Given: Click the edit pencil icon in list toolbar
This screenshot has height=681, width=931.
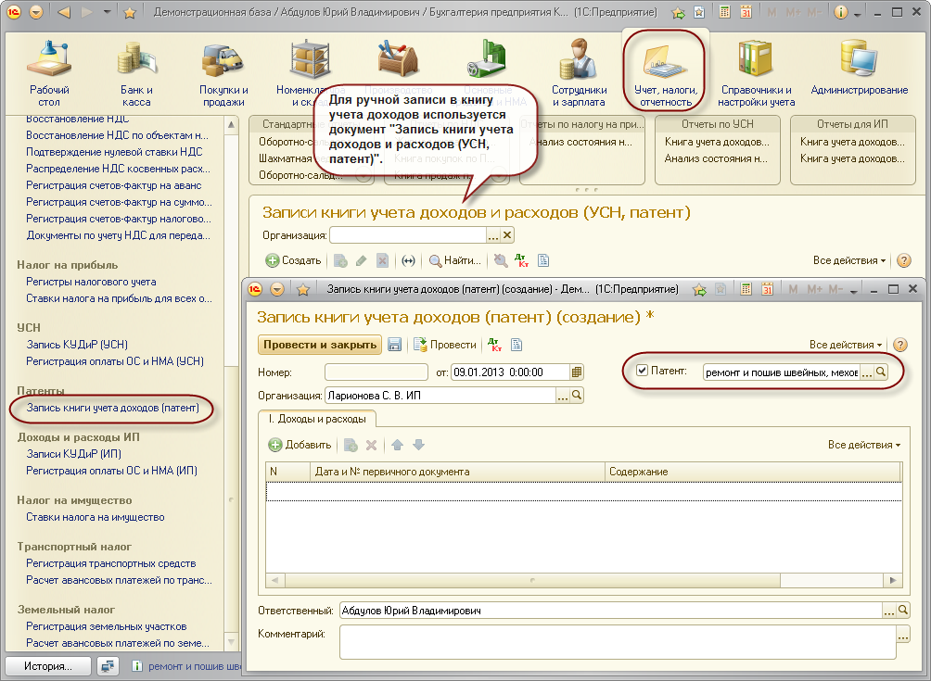Looking at the screenshot, I should point(361,260).
